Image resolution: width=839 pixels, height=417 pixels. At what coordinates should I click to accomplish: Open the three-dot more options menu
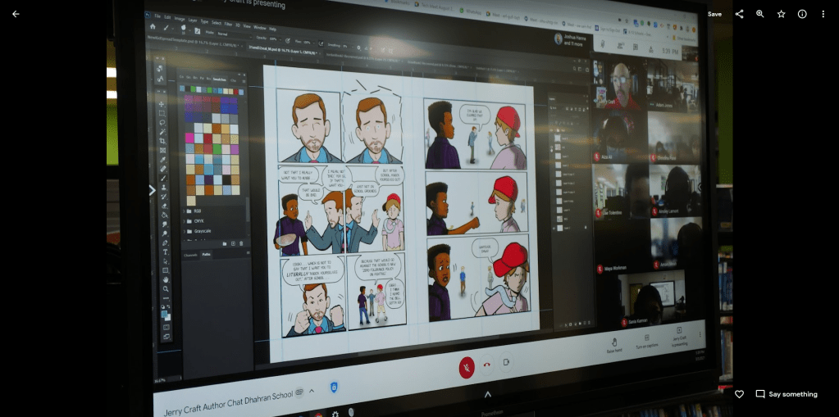pos(823,14)
